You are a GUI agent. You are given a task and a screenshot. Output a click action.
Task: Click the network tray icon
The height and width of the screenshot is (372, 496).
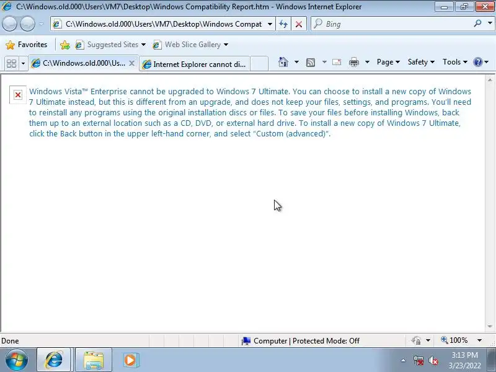coord(418,360)
